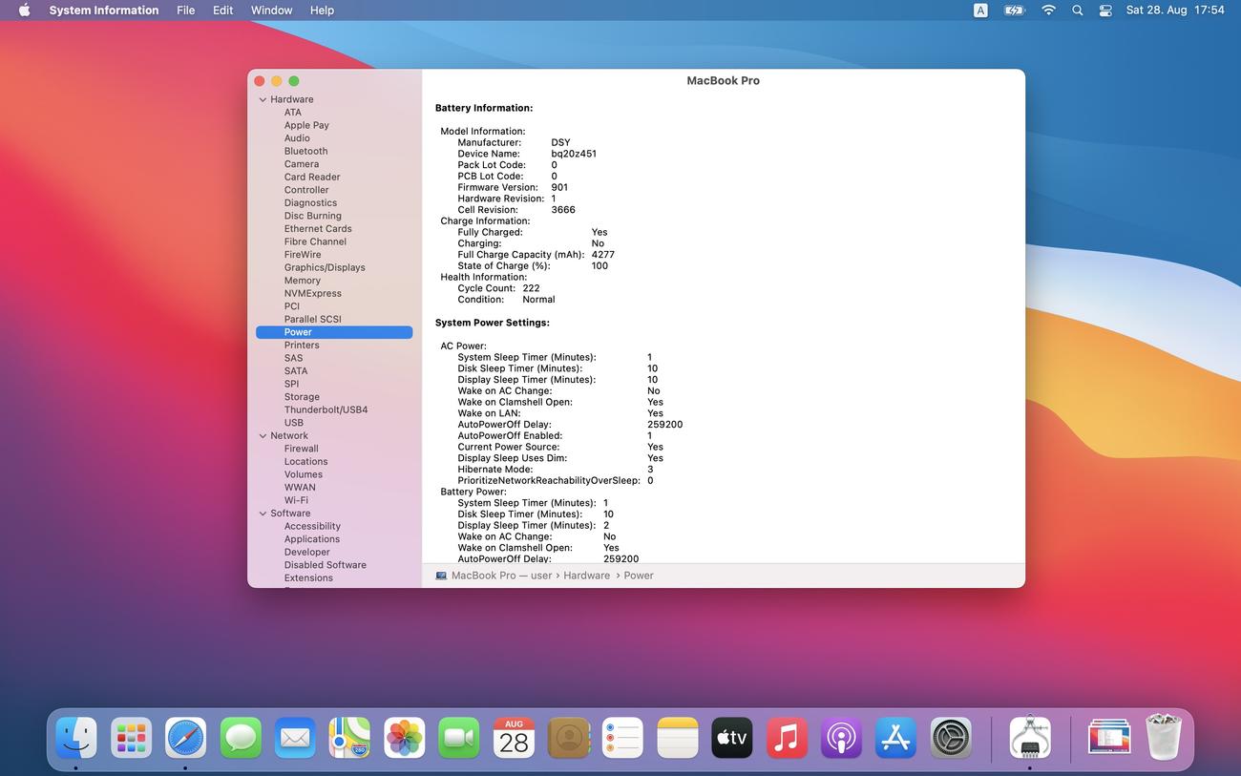Select Bluetooth in the sidebar
The height and width of the screenshot is (776, 1241).
(x=305, y=151)
